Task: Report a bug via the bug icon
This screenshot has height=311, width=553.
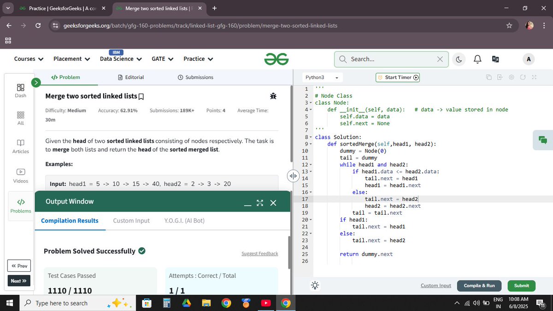Action: tap(273, 96)
